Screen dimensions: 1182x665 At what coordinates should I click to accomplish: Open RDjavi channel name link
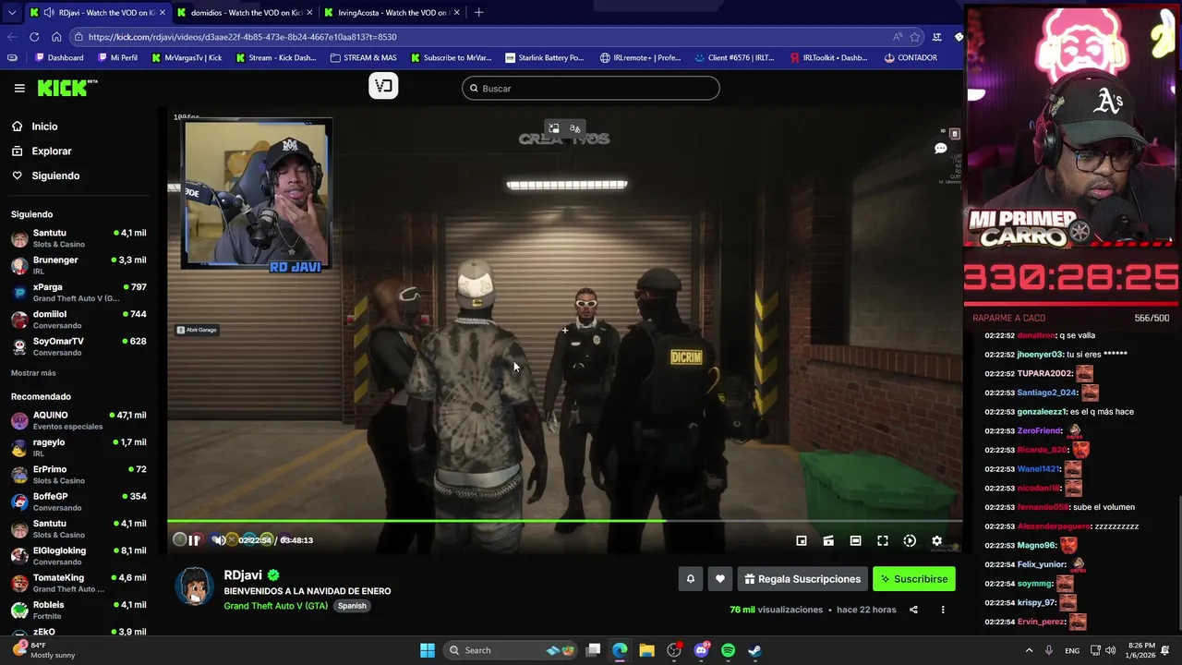(243, 575)
